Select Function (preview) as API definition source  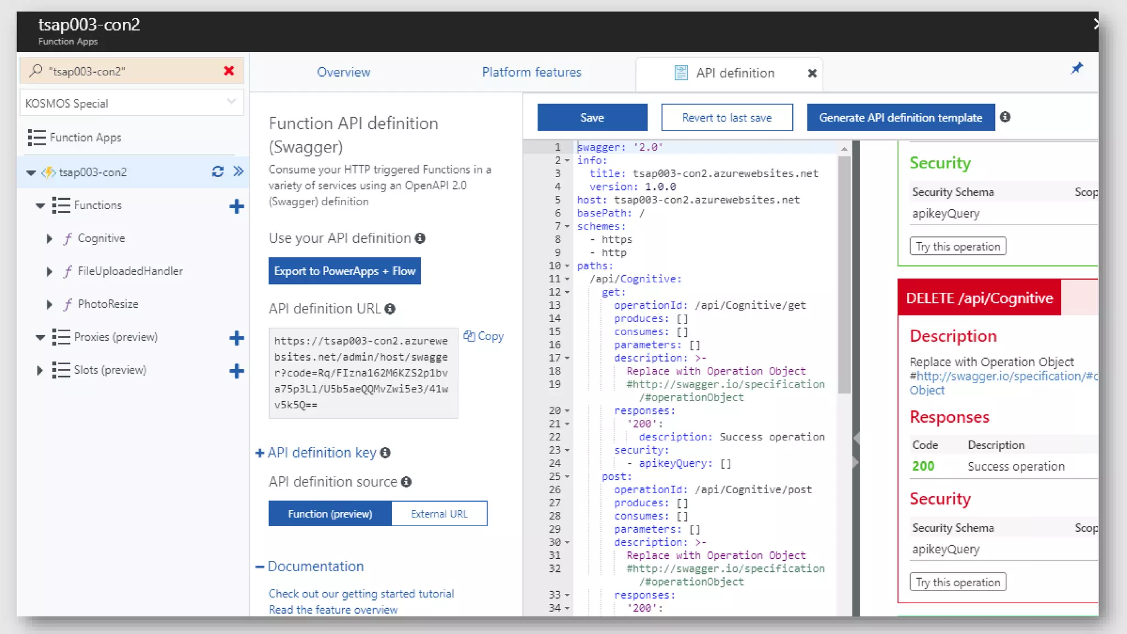point(330,513)
